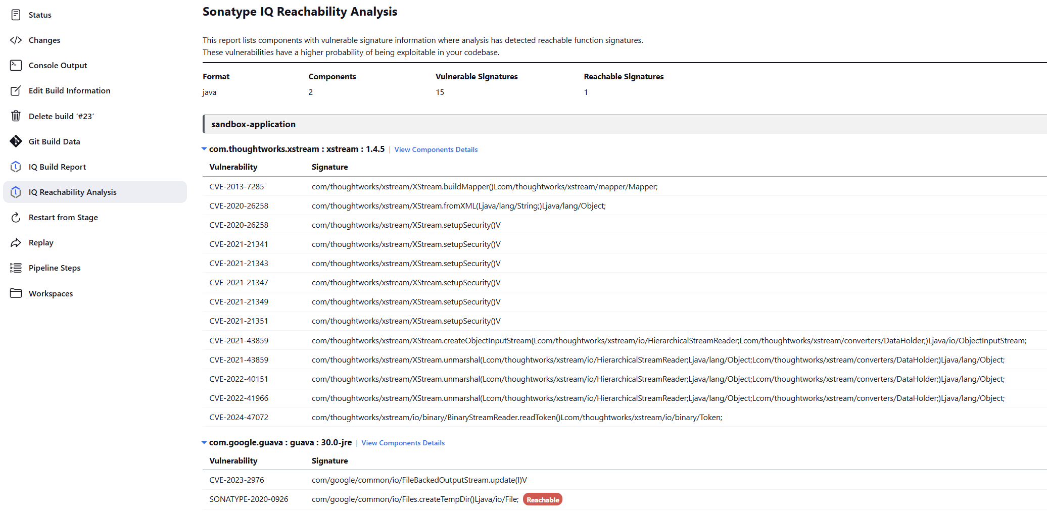
Task: Click the IQ Reachability Analysis shield icon
Action: [x=16, y=192]
